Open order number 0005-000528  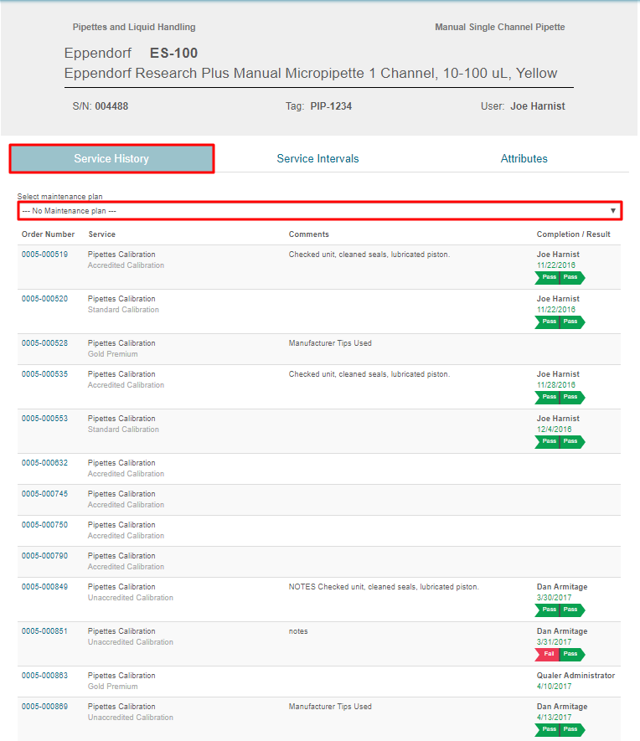coord(44,343)
